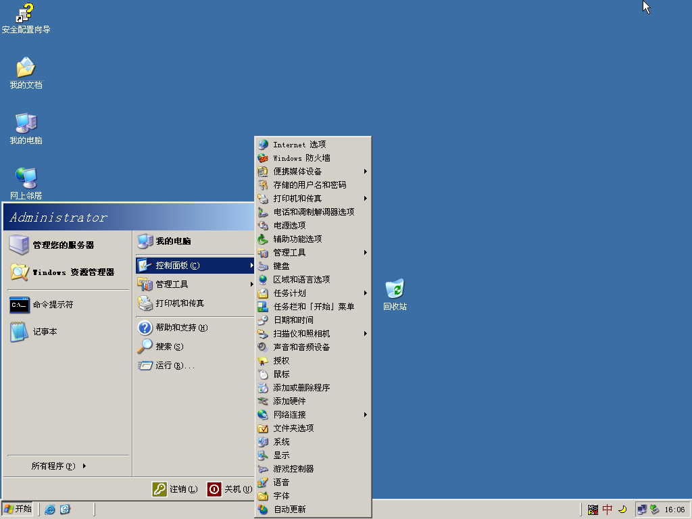Click the 字体 fonts folder icon
The height and width of the screenshot is (519, 692).
click(x=263, y=495)
